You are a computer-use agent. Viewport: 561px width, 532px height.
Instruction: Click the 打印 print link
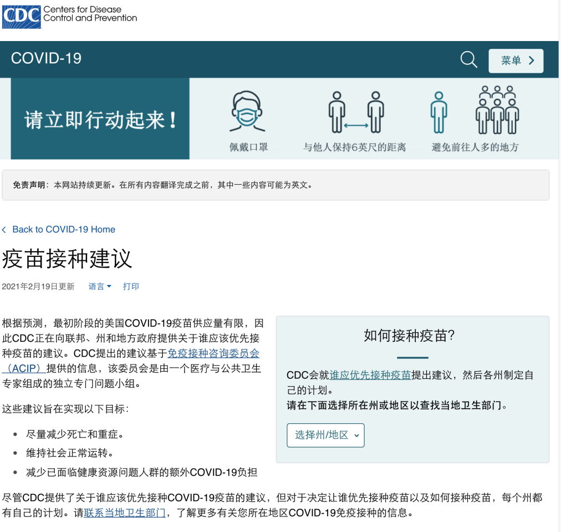tap(131, 286)
